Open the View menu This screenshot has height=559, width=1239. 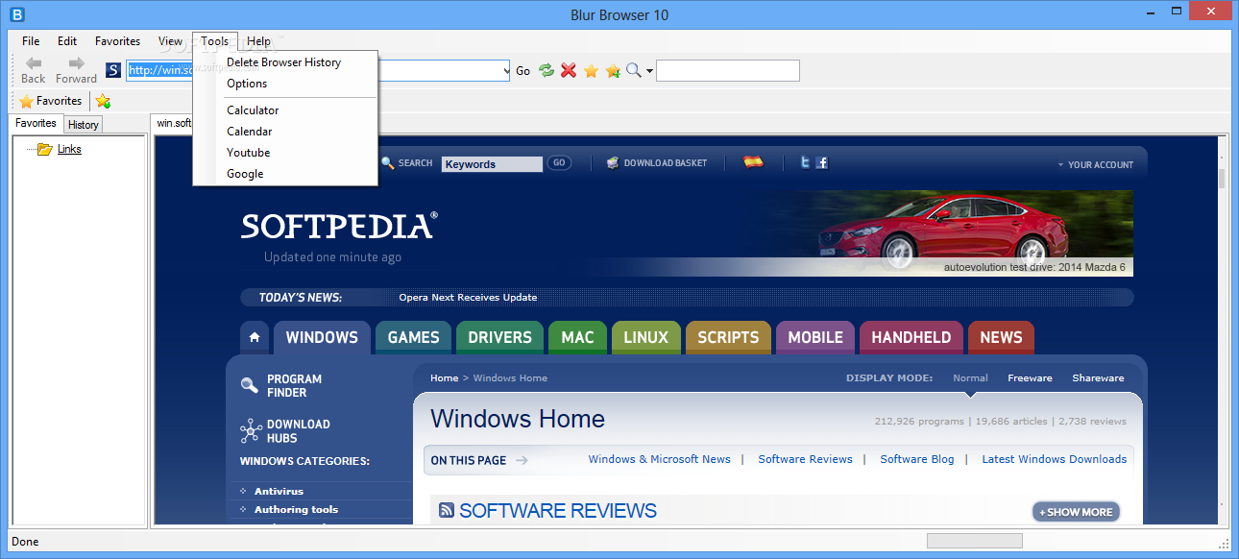point(171,41)
